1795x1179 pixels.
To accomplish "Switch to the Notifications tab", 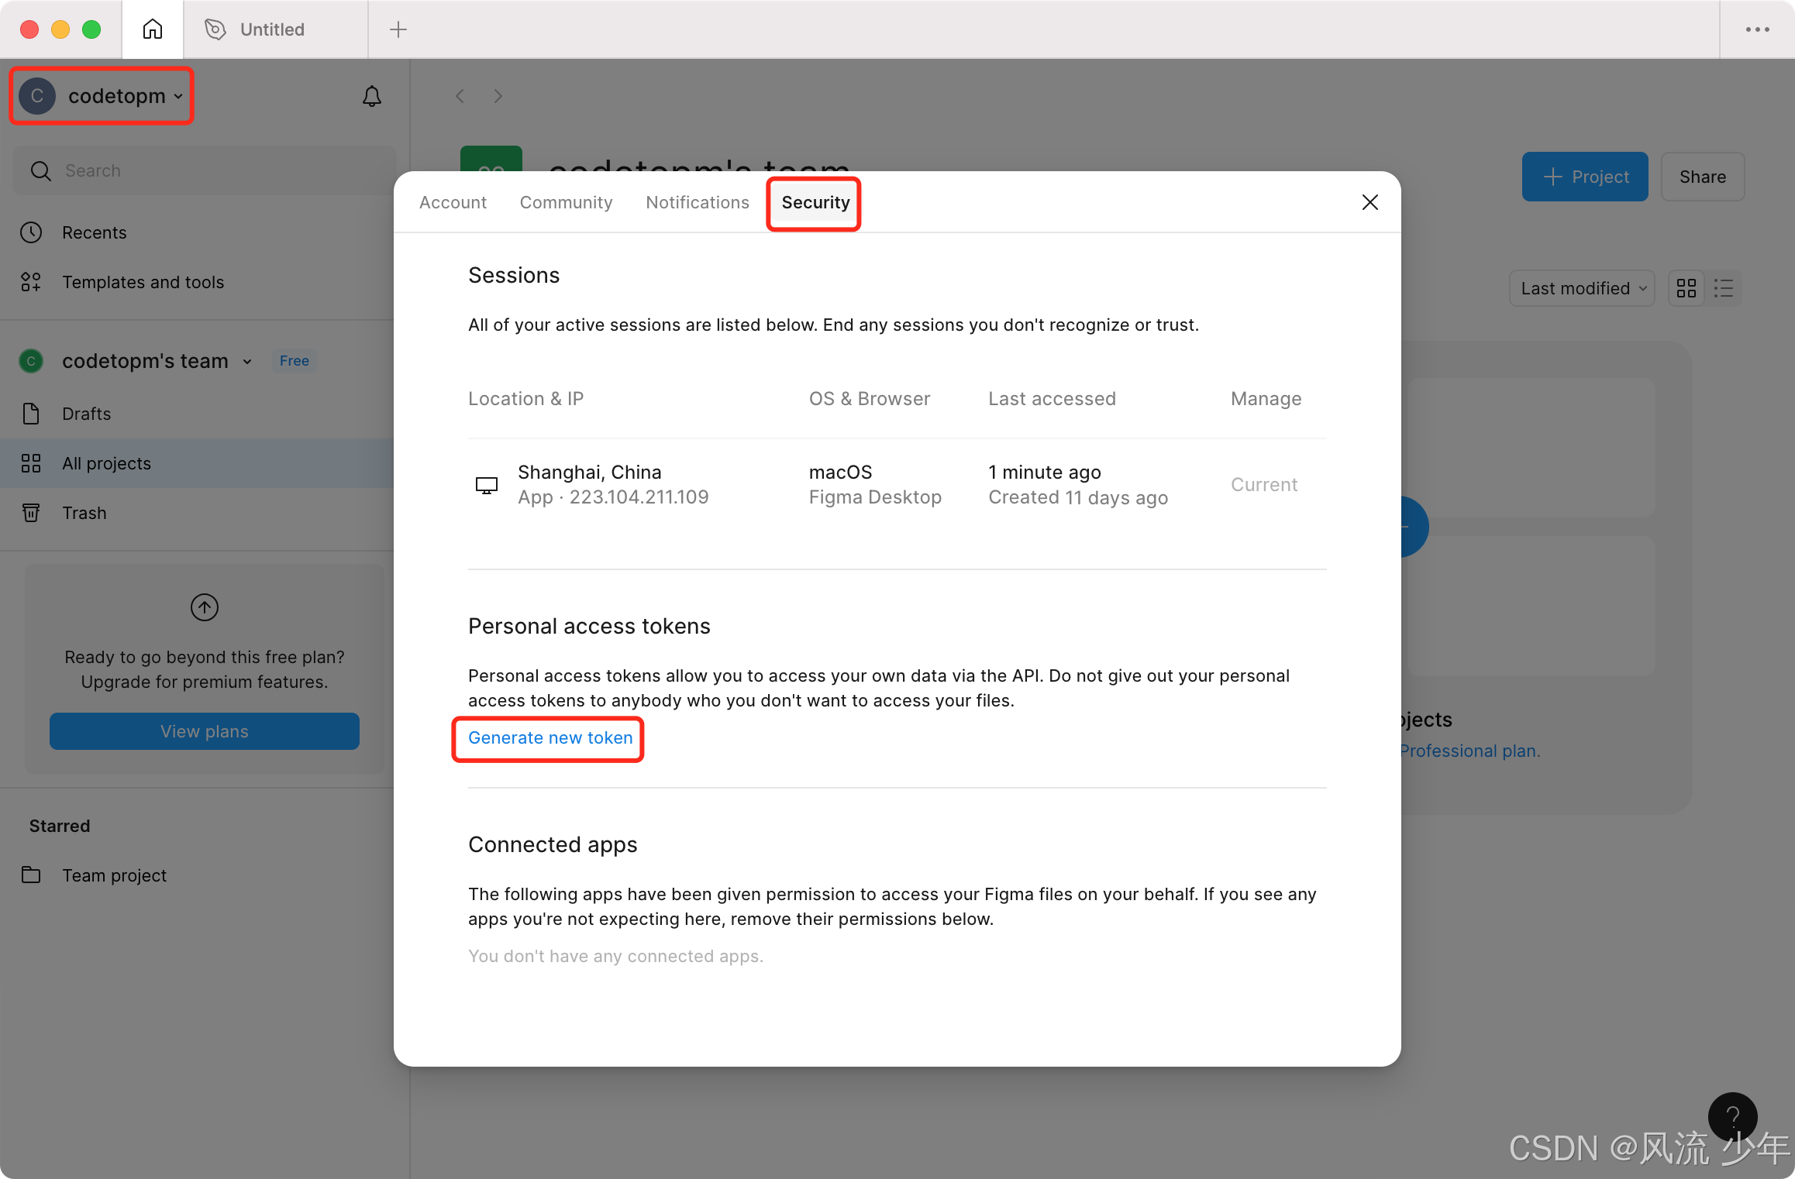I will click(x=698, y=202).
